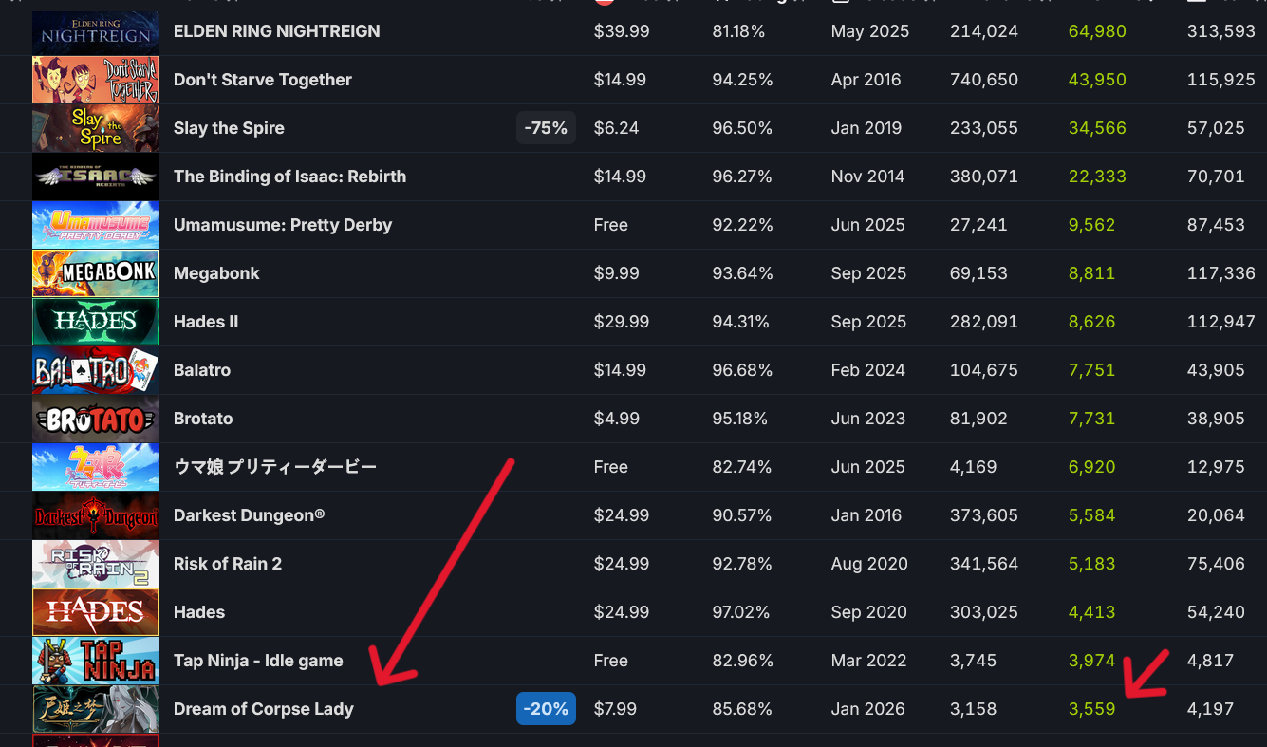This screenshot has width=1267, height=747.
Task: Open the Hades II cover thumbnail
Action: click(x=95, y=322)
